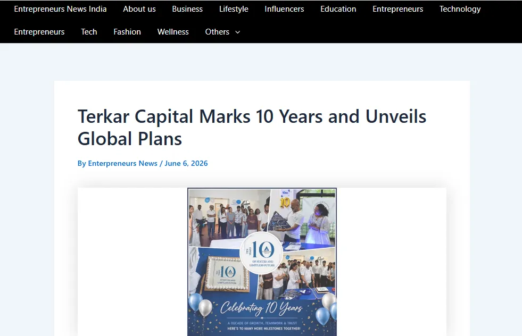This screenshot has height=336, width=522.
Task: Open the Celebrating 10 Years featured image
Action: (x=262, y=262)
